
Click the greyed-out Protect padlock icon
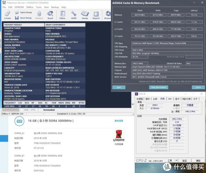(39, 13)
